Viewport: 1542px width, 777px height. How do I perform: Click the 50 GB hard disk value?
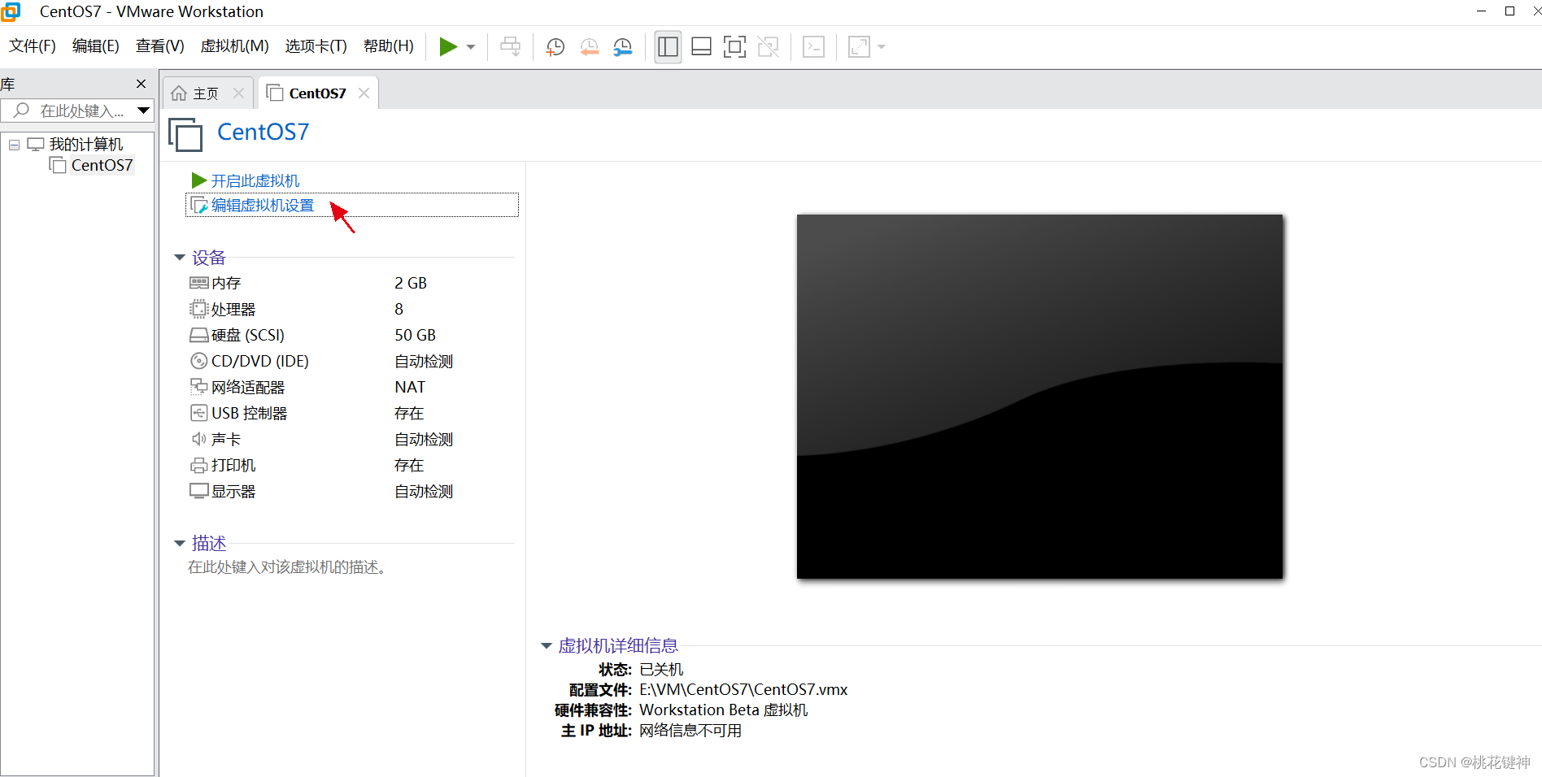pyautogui.click(x=416, y=335)
